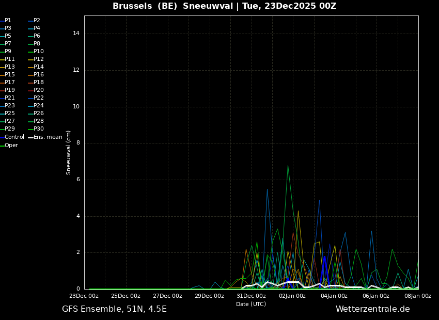
Task: Click the P1 legend label
Action: (x=8, y=21)
